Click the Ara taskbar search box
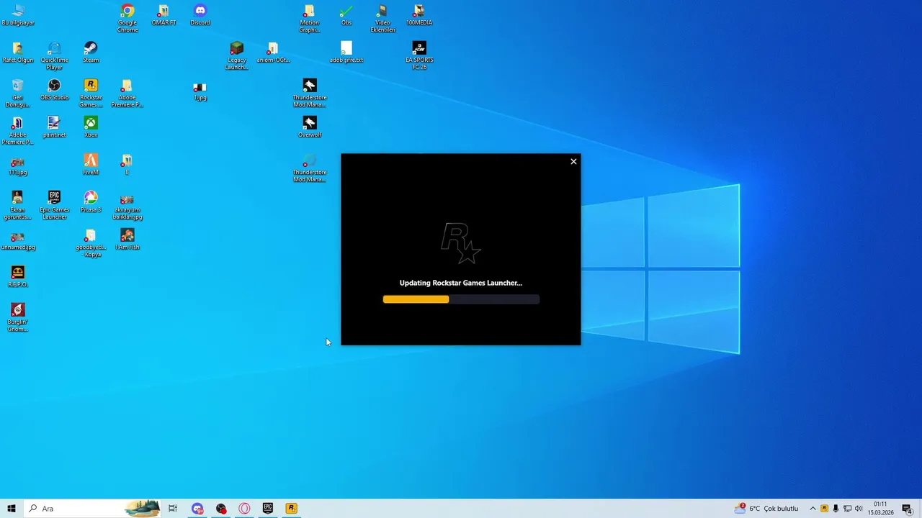This screenshot has width=922, height=518. (x=92, y=509)
